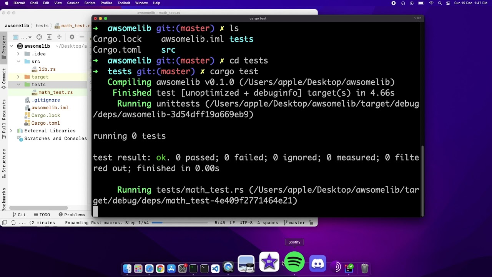The image size is (492, 277).
Task: Open Launchpad from the Dock
Action: click(138, 269)
